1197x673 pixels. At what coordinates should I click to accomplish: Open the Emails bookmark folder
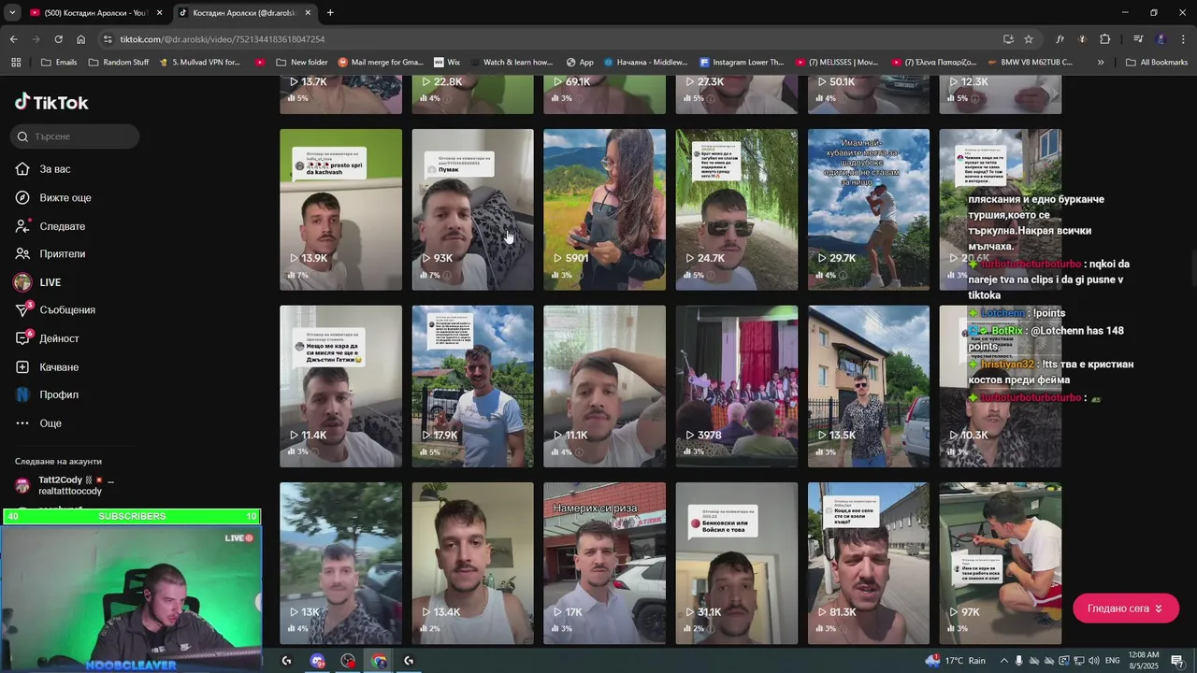click(58, 63)
